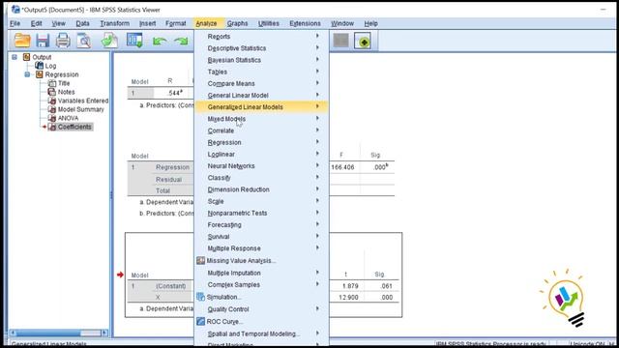The image size is (619, 348).
Task: Select Mixed Models menu entry
Action: (x=261, y=119)
